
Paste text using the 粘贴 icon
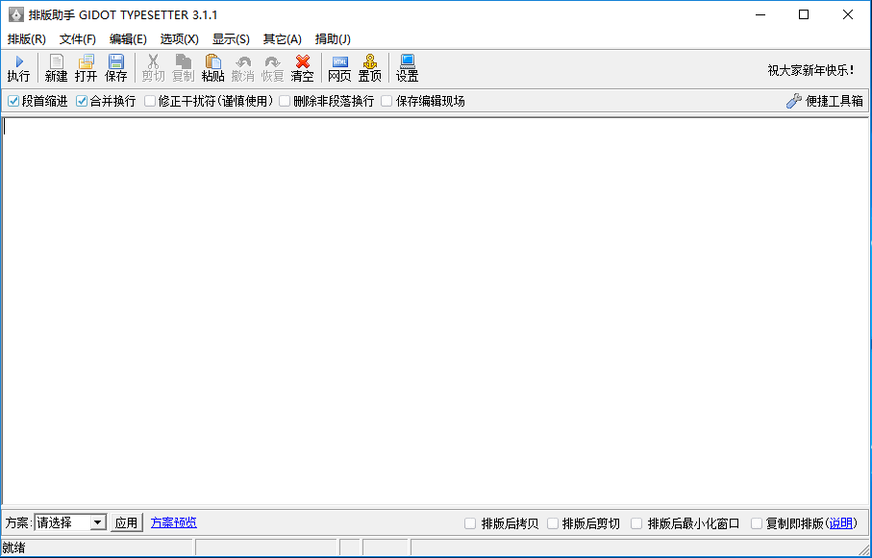tap(213, 66)
